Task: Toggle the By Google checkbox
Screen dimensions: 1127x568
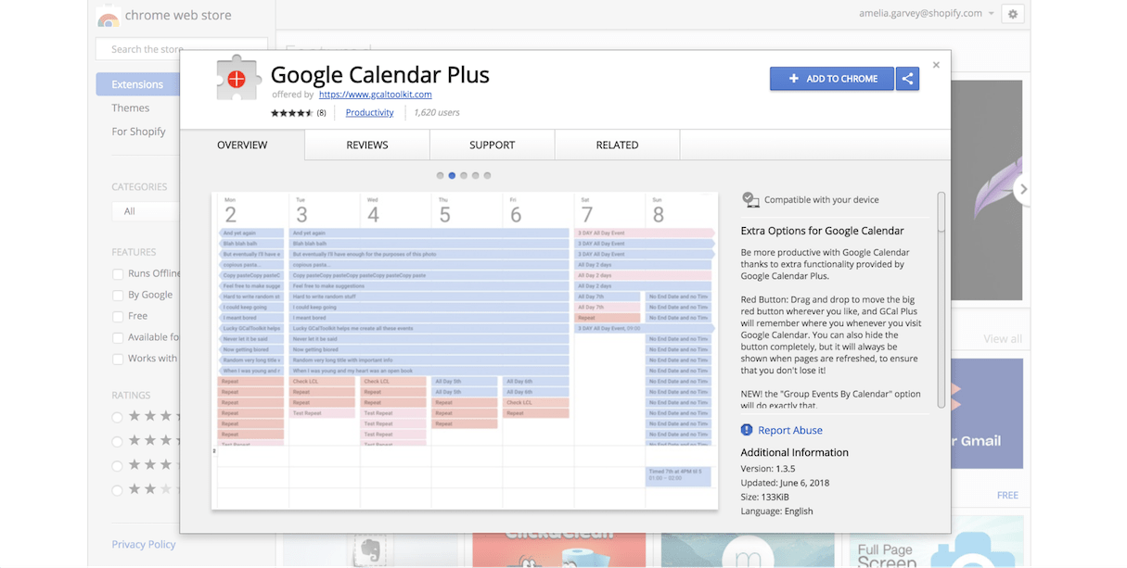Action: (118, 296)
